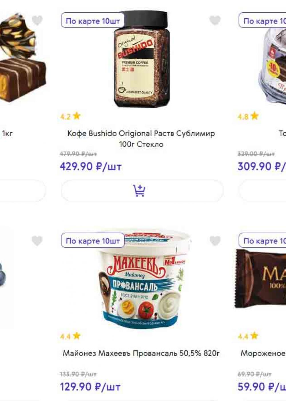The width and height of the screenshot is (286, 401).
Task: Favorite the Махеевъ mayonnaise heart icon
Action: (x=215, y=241)
